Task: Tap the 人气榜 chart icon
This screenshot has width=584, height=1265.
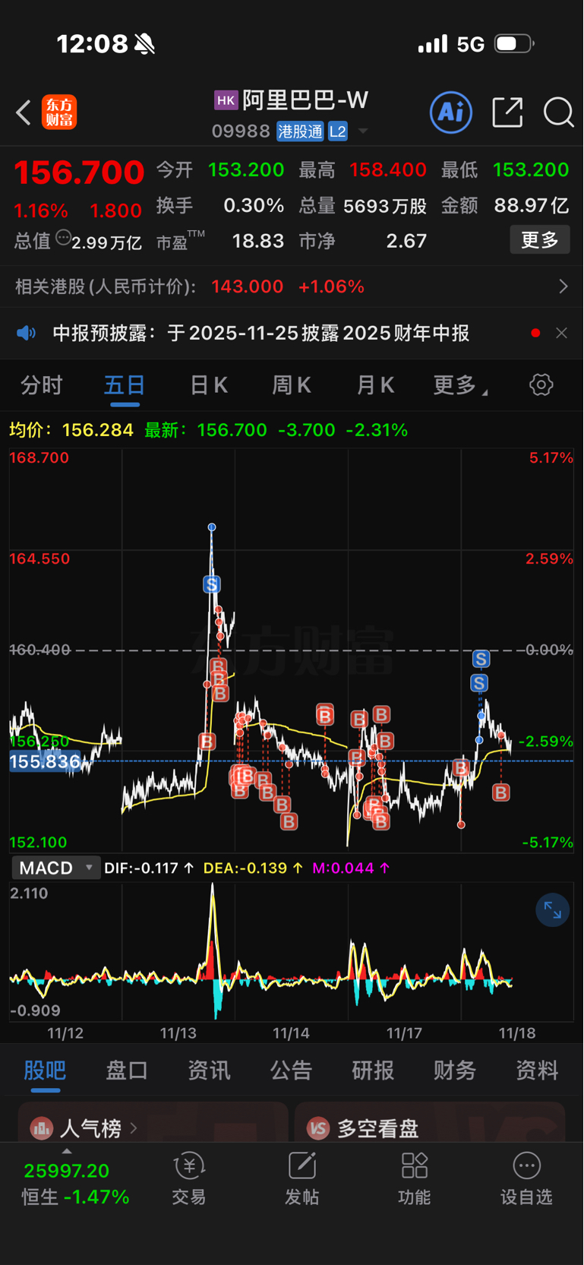Action: pos(41,1128)
